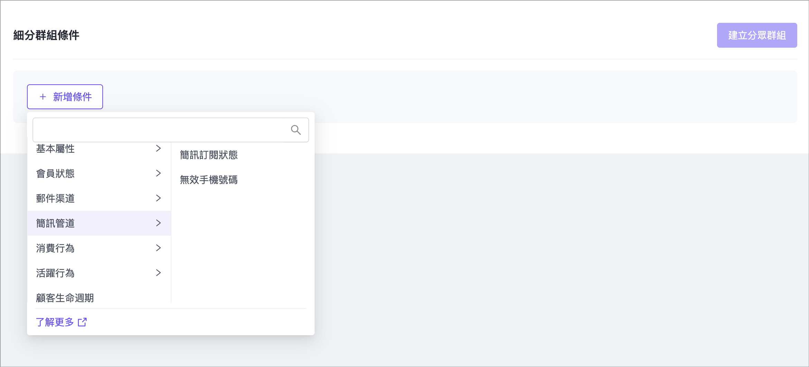The height and width of the screenshot is (367, 809).
Task: Select 簡訊訂閱狀態 submenu option
Action: [x=209, y=155]
